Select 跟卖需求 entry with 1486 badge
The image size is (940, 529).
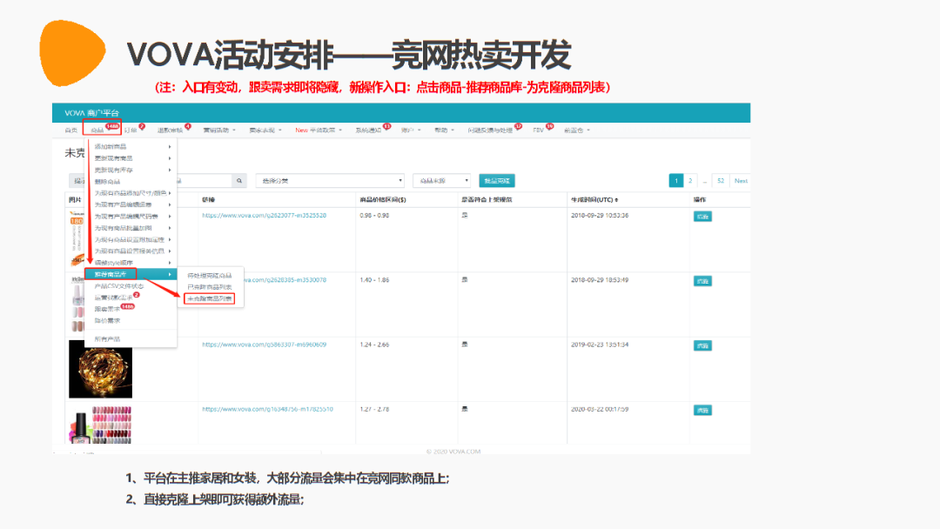tap(131, 309)
